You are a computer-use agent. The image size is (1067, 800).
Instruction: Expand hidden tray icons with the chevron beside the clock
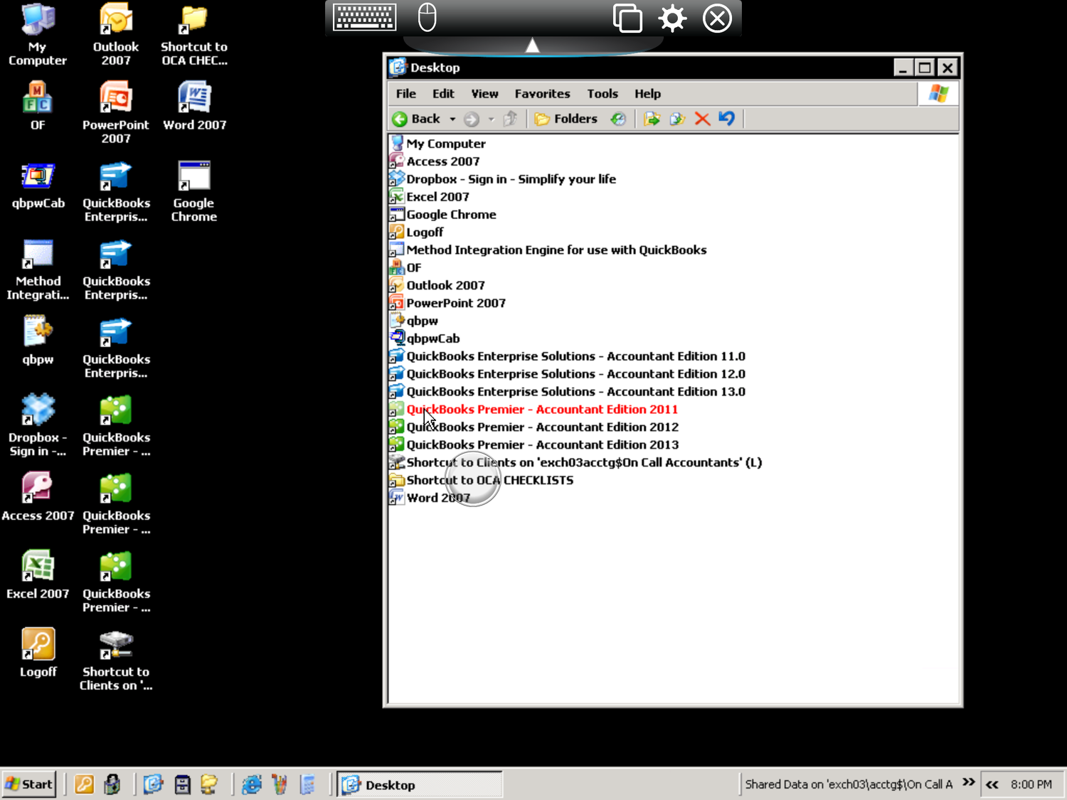tap(992, 784)
